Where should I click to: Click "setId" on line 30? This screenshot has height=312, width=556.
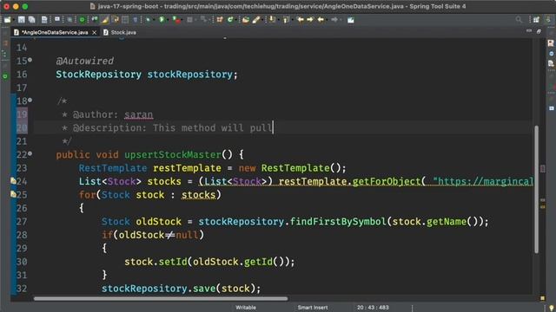tap(173, 262)
